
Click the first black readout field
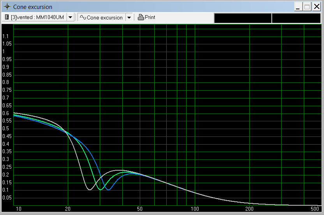[x=243, y=18]
